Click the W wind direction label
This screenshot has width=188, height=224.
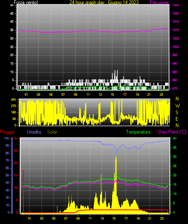tap(178, 106)
